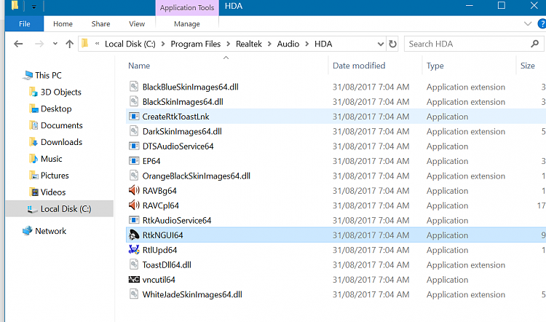Show hidden breadcrumb path with double chevron

point(97,44)
